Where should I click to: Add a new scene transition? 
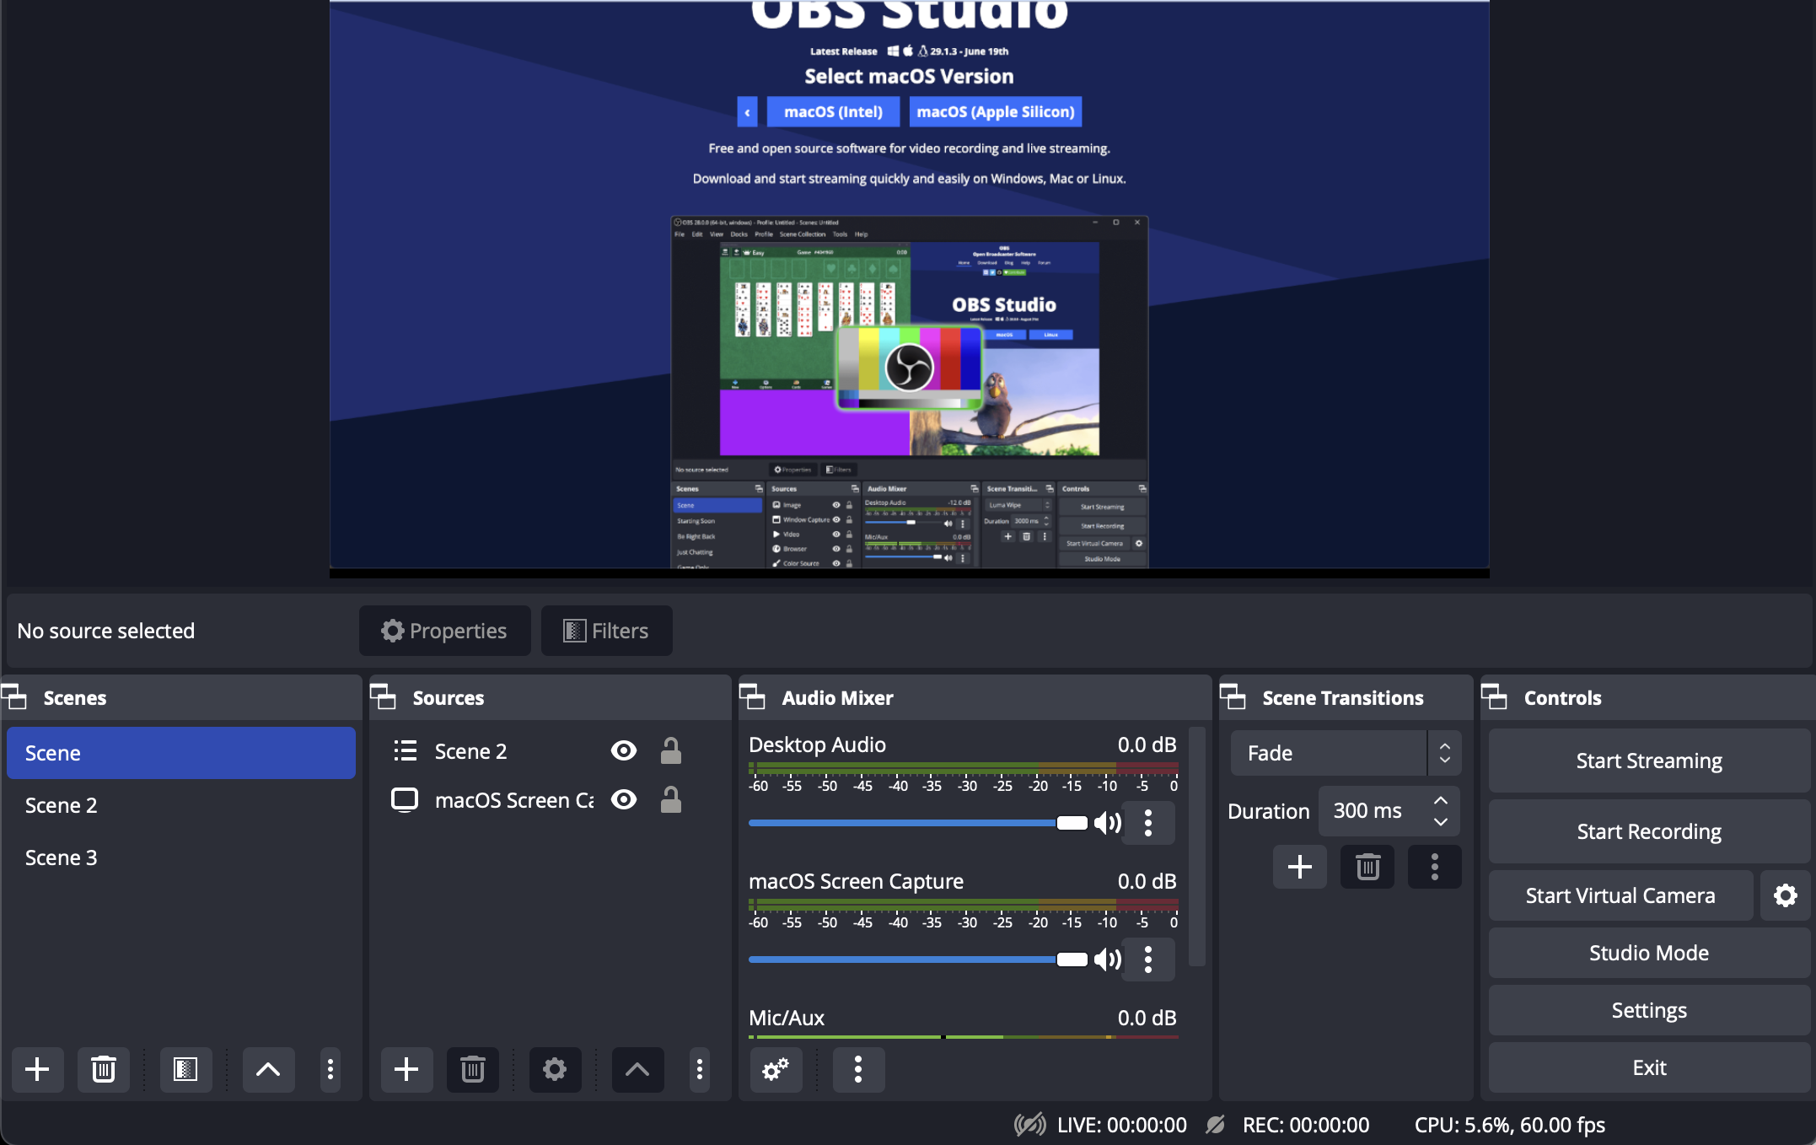point(1299,867)
